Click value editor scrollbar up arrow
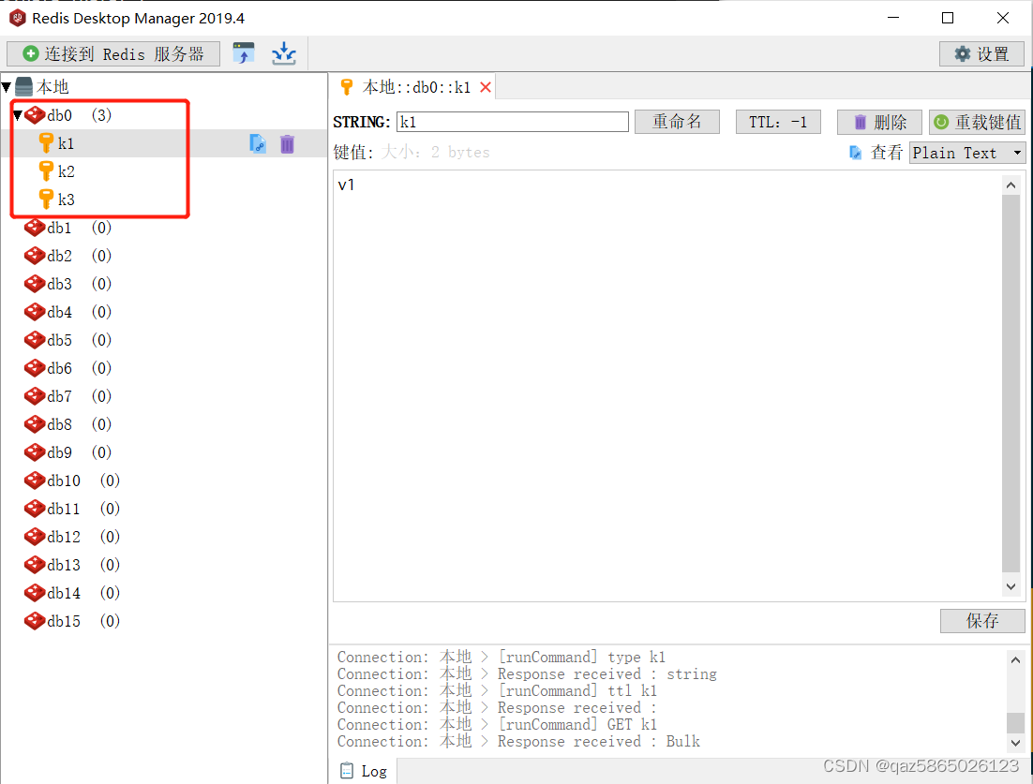Screen dimensions: 1033x784 [1011, 185]
